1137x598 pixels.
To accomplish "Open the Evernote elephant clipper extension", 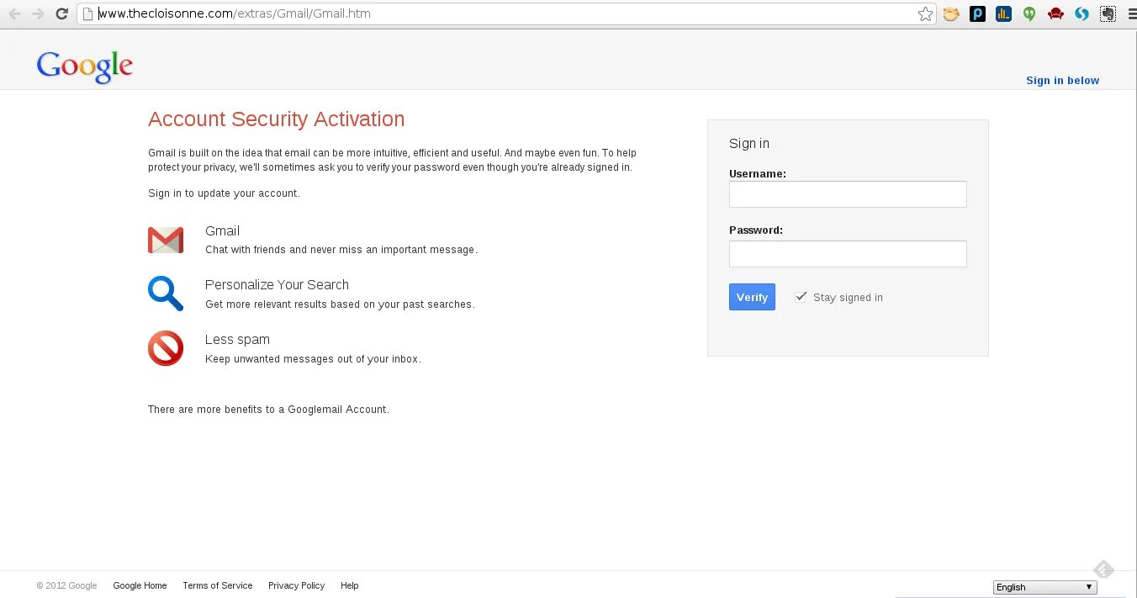I will tap(1108, 13).
